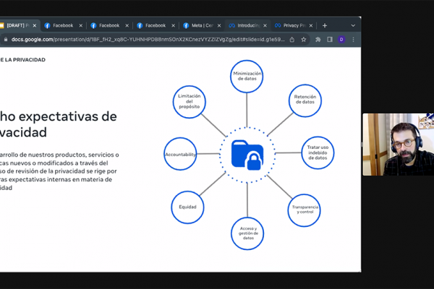434x289 pixels.
Task: Switch to the Meta | Cer tab
Action: 202,25
